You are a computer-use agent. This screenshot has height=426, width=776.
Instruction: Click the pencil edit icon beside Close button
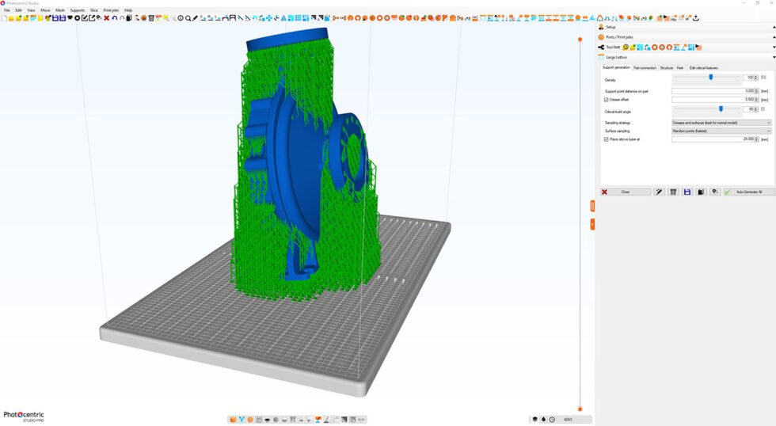(659, 192)
